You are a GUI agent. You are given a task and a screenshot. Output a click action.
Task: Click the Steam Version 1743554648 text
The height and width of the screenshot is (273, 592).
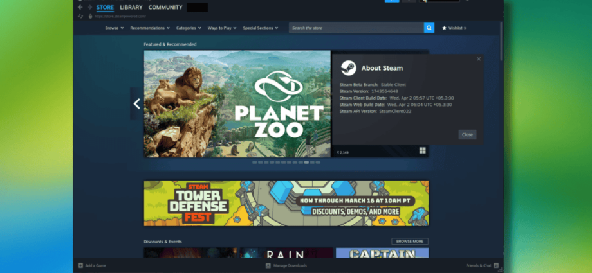369,91
